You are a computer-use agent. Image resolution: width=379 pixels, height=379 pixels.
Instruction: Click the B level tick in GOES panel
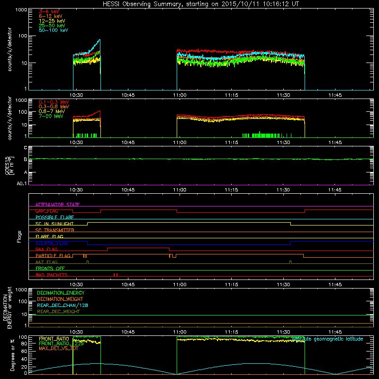(x=26, y=159)
